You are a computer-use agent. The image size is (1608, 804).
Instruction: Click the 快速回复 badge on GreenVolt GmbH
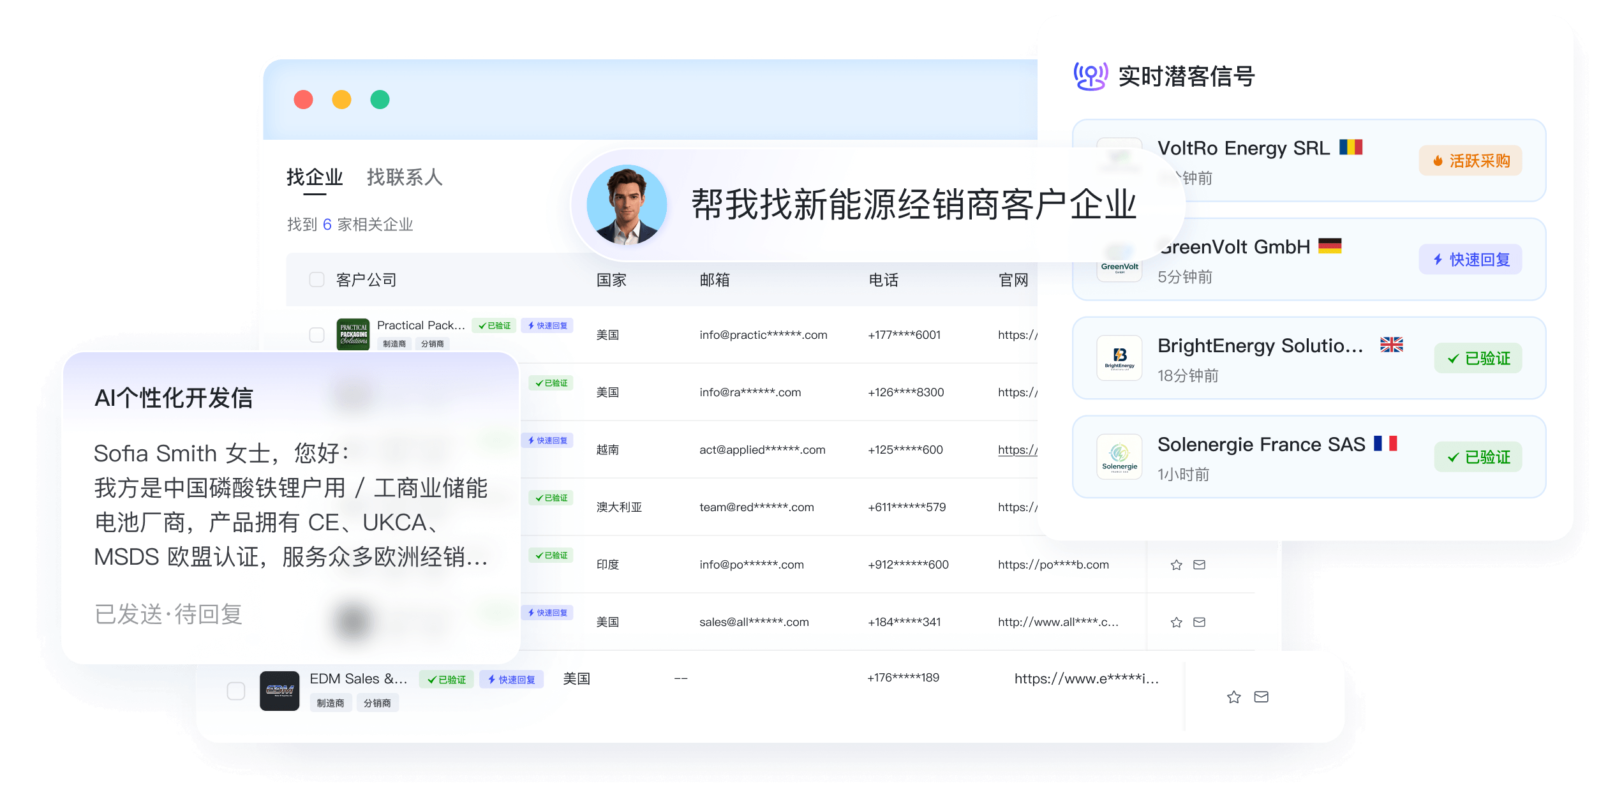tap(1470, 260)
